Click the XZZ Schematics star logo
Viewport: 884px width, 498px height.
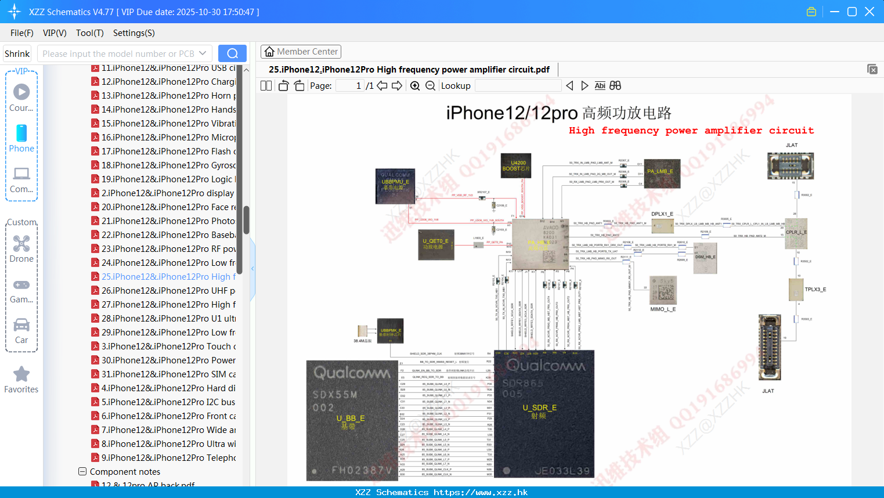click(x=14, y=12)
